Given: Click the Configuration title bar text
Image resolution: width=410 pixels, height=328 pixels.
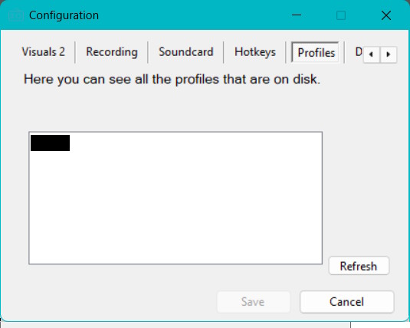Looking at the screenshot, I should tap(64, 15).
